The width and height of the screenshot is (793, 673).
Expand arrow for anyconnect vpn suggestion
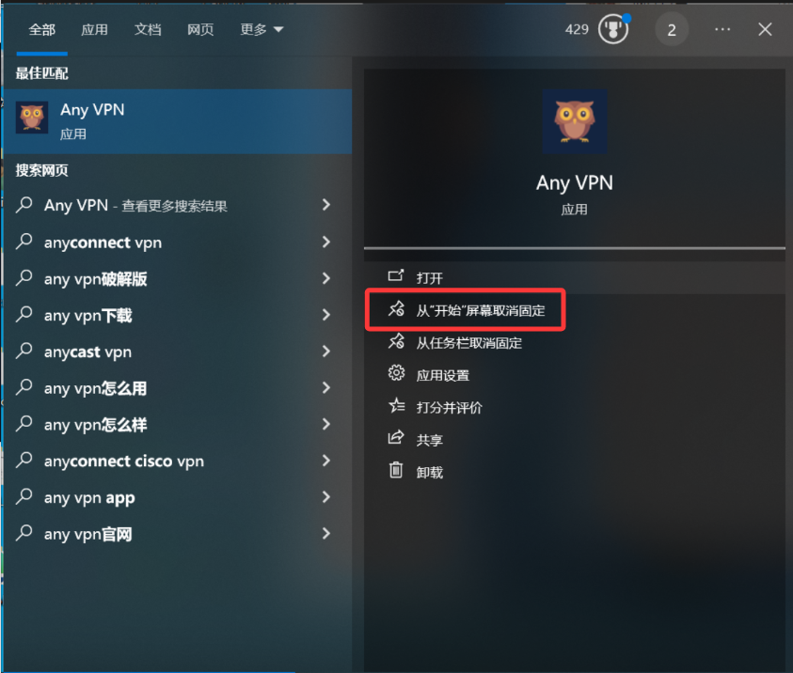click(326, 242)
